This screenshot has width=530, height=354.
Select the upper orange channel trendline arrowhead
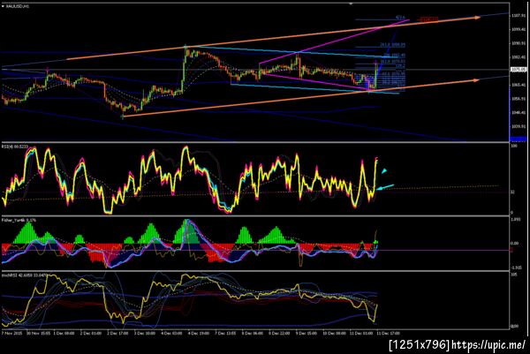tap(477, 18)
